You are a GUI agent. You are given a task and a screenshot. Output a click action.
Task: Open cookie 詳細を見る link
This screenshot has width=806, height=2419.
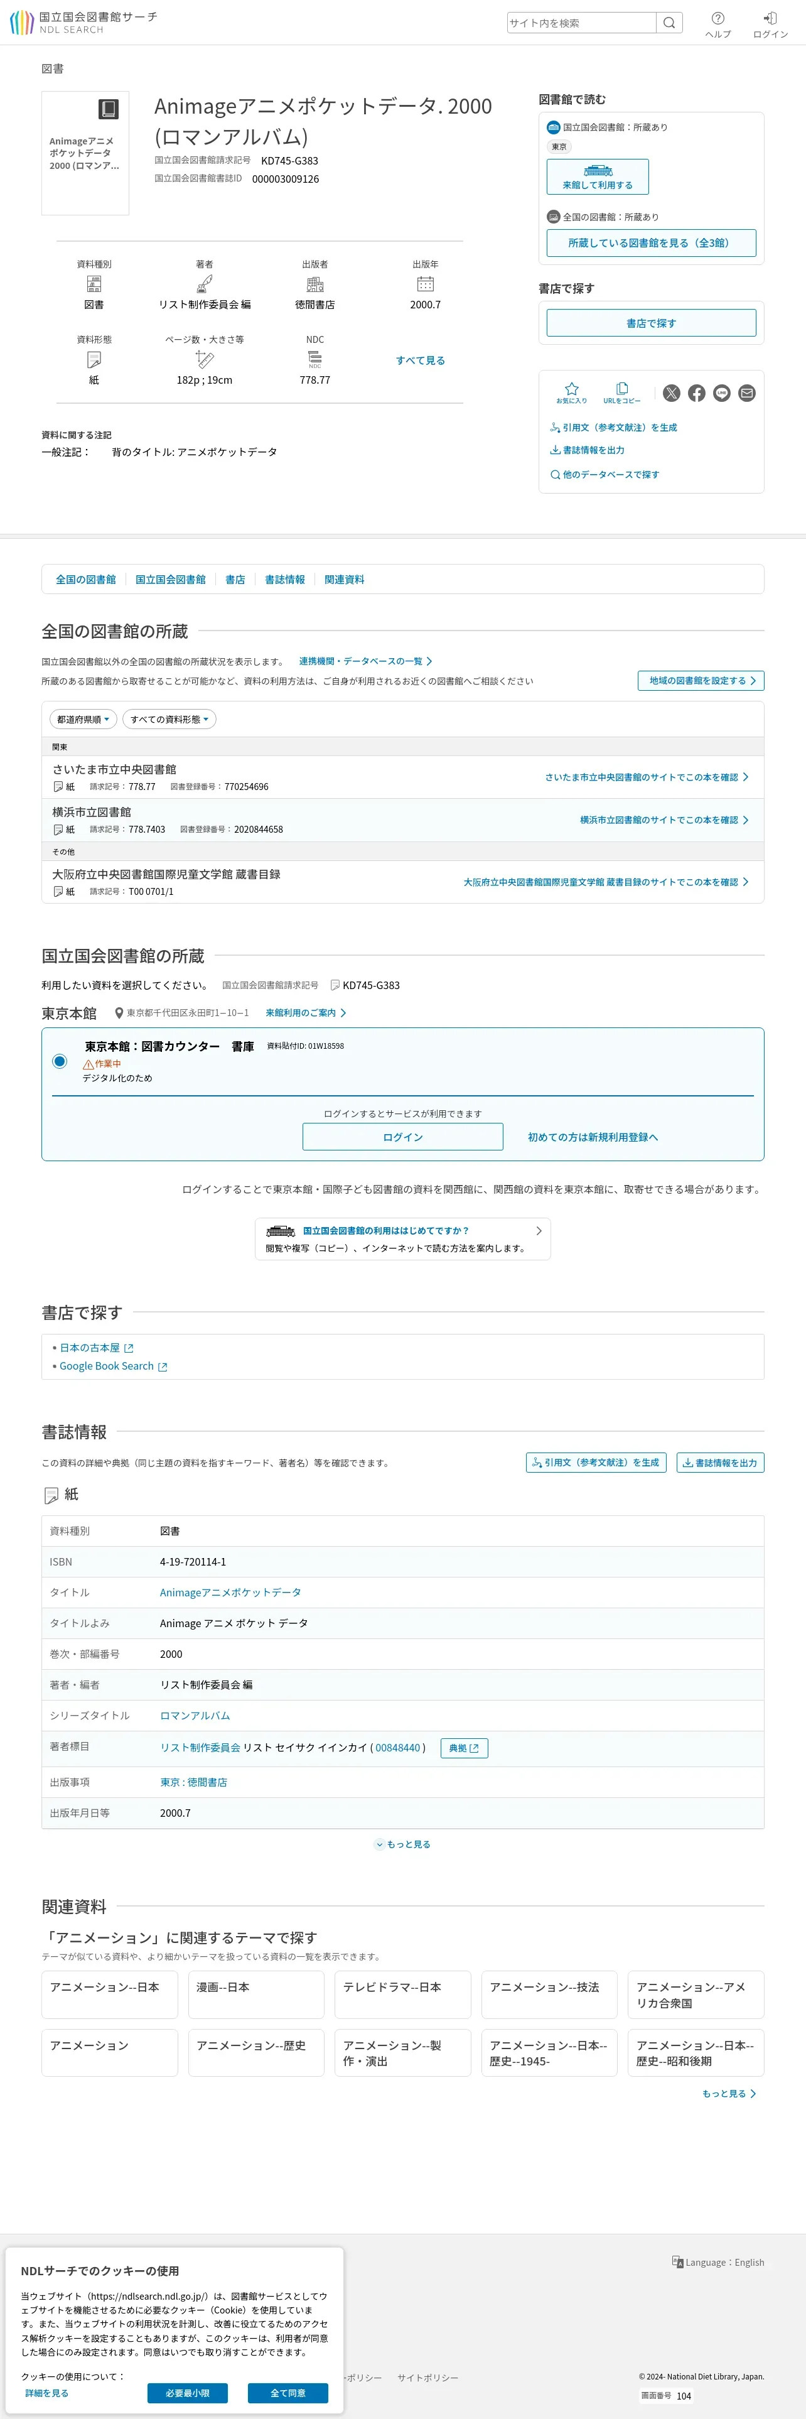click(x=47, y=2393)
